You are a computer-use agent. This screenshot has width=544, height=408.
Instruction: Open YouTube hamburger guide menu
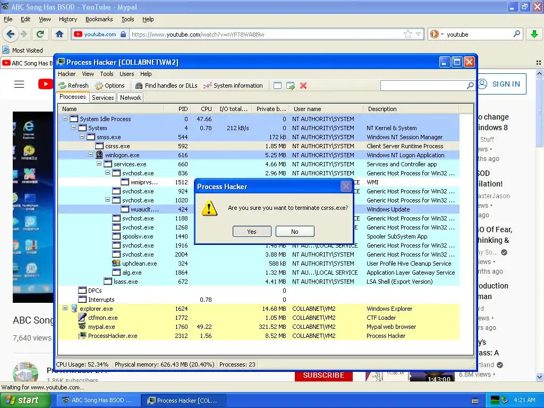coord(19,84)
